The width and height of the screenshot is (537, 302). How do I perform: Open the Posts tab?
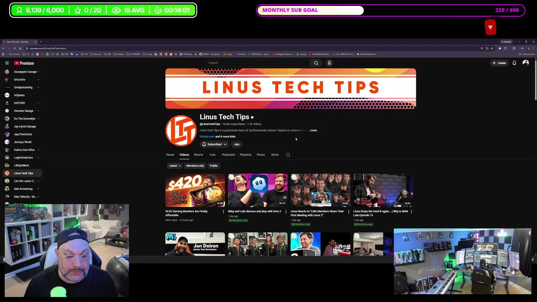(261, 155)
